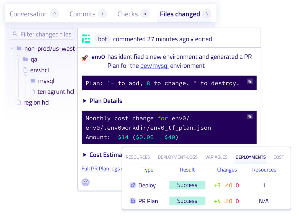
Task: Expand the Plan Details section
Action: point(85,101)
